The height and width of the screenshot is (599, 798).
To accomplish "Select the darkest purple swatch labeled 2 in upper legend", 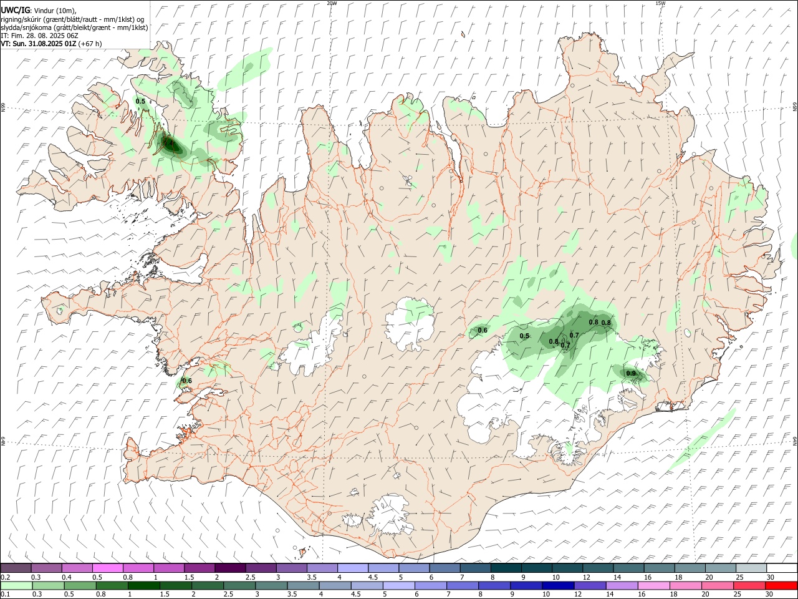I will point(230,568).
